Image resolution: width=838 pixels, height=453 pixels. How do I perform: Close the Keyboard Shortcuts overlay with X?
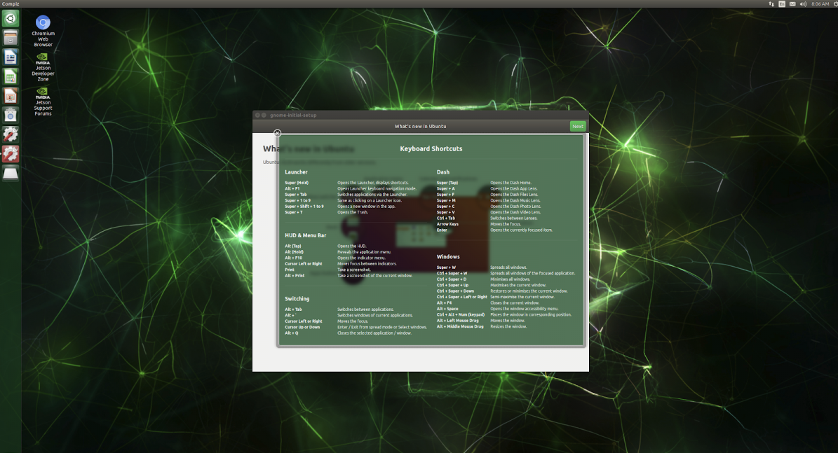click(277, 133)
